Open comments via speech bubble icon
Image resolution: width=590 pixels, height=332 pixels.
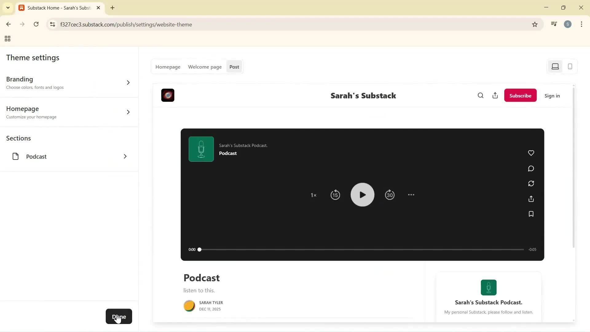point(531,168)
